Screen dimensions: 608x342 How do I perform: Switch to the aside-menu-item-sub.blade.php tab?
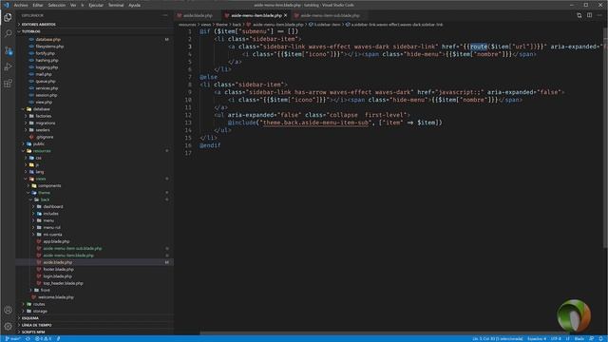click(330, 15)
